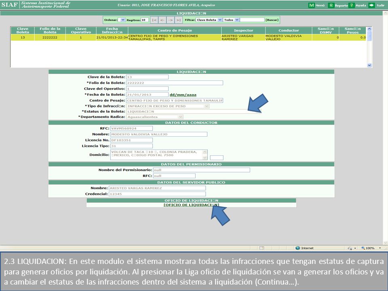Image resolution: width=388 pixels, height=291 pixels.
Task: Click the table scrollbar up arrow
Action: pyautogui.click(x=369, y=29)
